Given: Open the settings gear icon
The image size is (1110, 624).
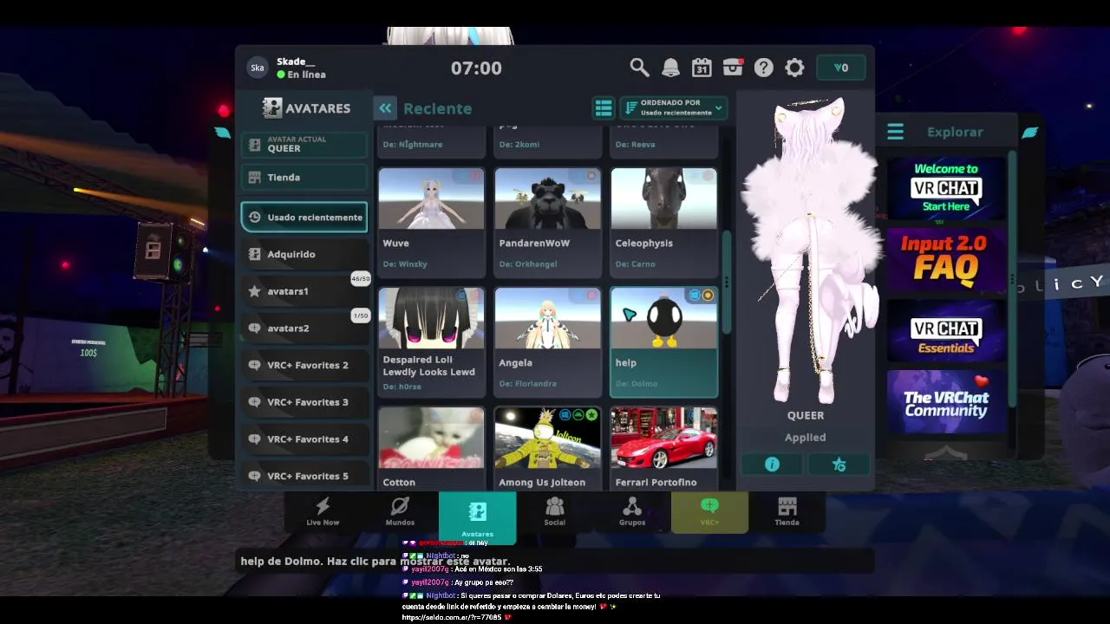Looking at the screenshot, I should (794, 68).
